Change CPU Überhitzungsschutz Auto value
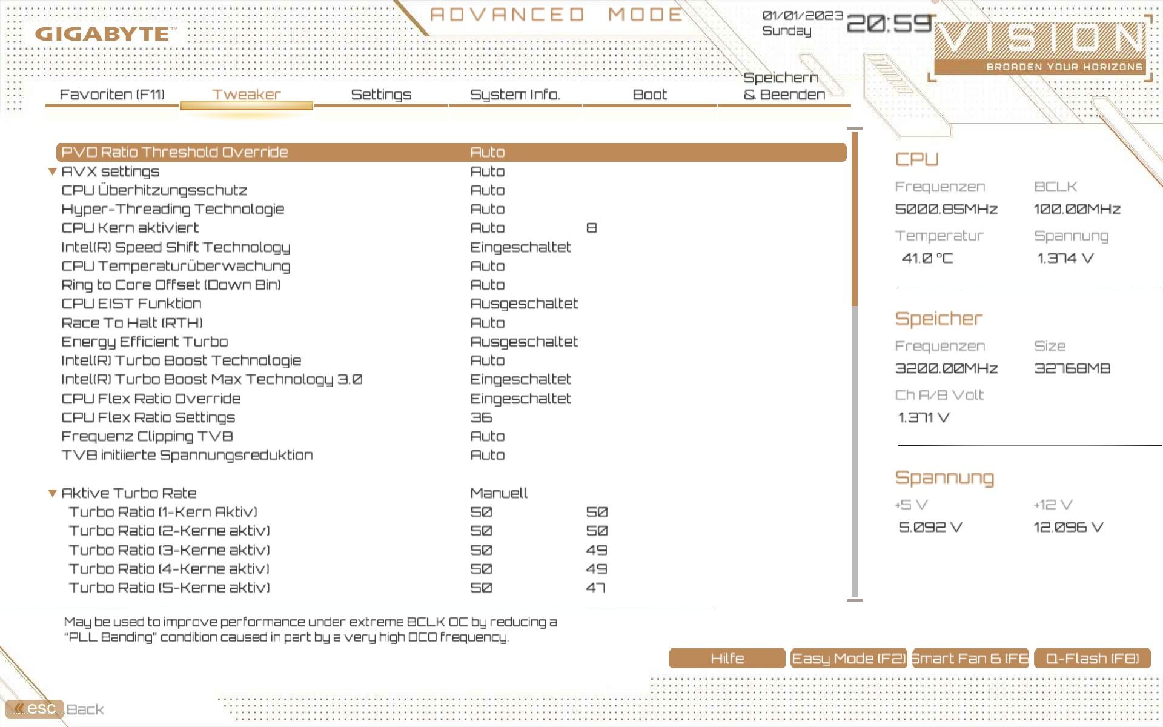Image resolution: width=1163 pixels, height=727 pixels. (x=488, y=190)
